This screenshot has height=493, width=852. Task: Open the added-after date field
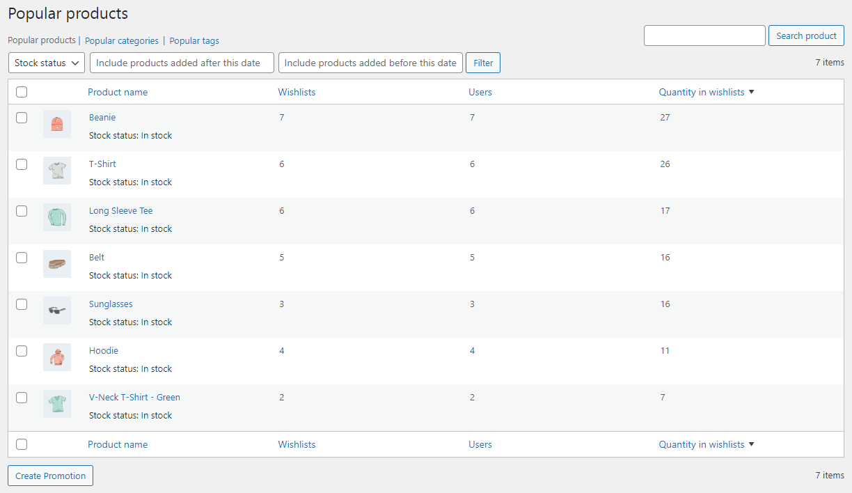pyautogui.click(x=182, y=63)
